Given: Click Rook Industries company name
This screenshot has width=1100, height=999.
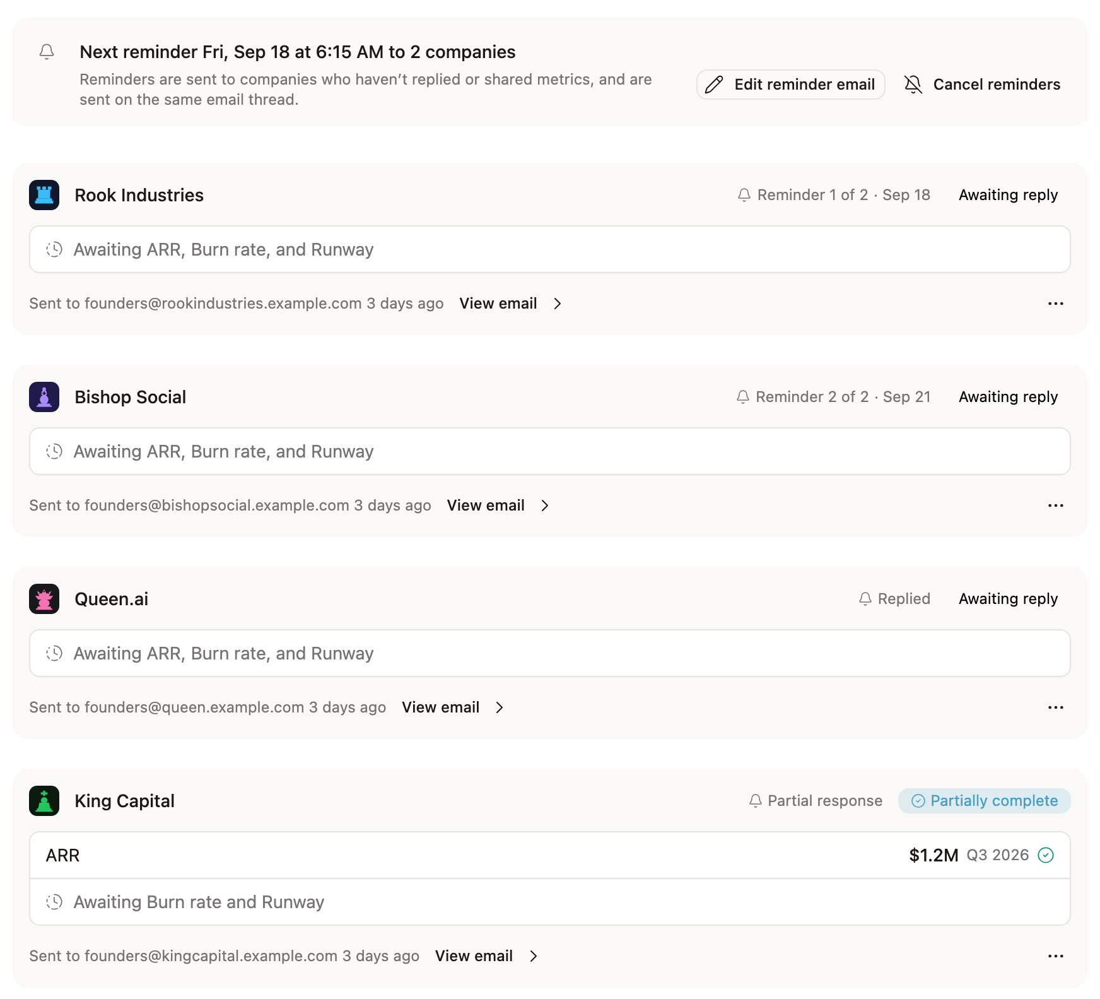Looking at the screenshot, I should click(x=139, y=195).
